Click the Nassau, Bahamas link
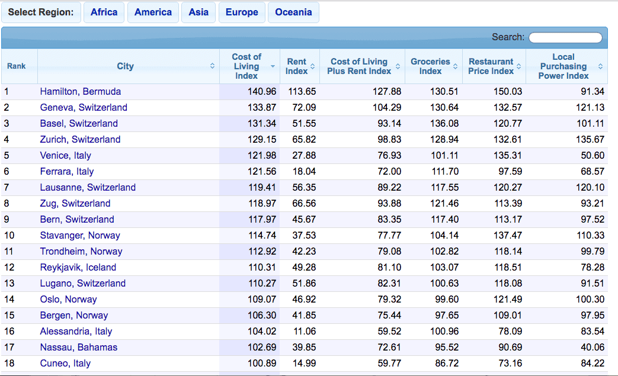This screenshot has height=376, width=618. click(x=79, y=347)
